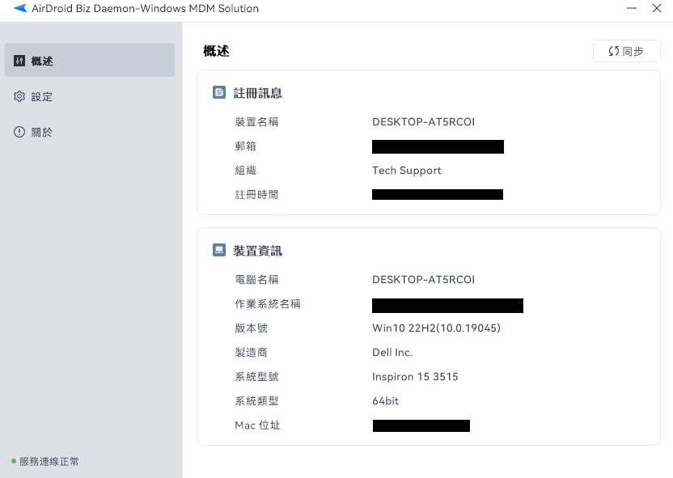Select the 電腦名稱 value DESKTOP-AT5RCOI
673x478 pixels.
point(423,279)
